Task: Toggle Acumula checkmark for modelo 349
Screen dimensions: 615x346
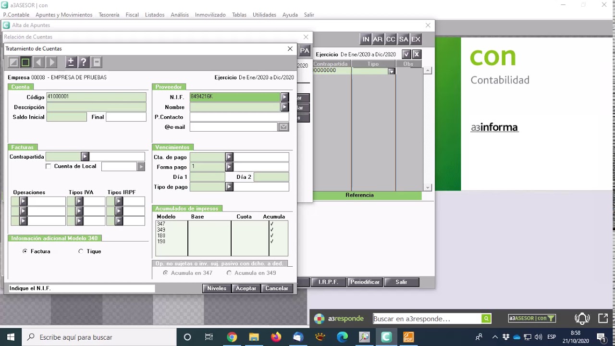Action: [x=272, y=230]
